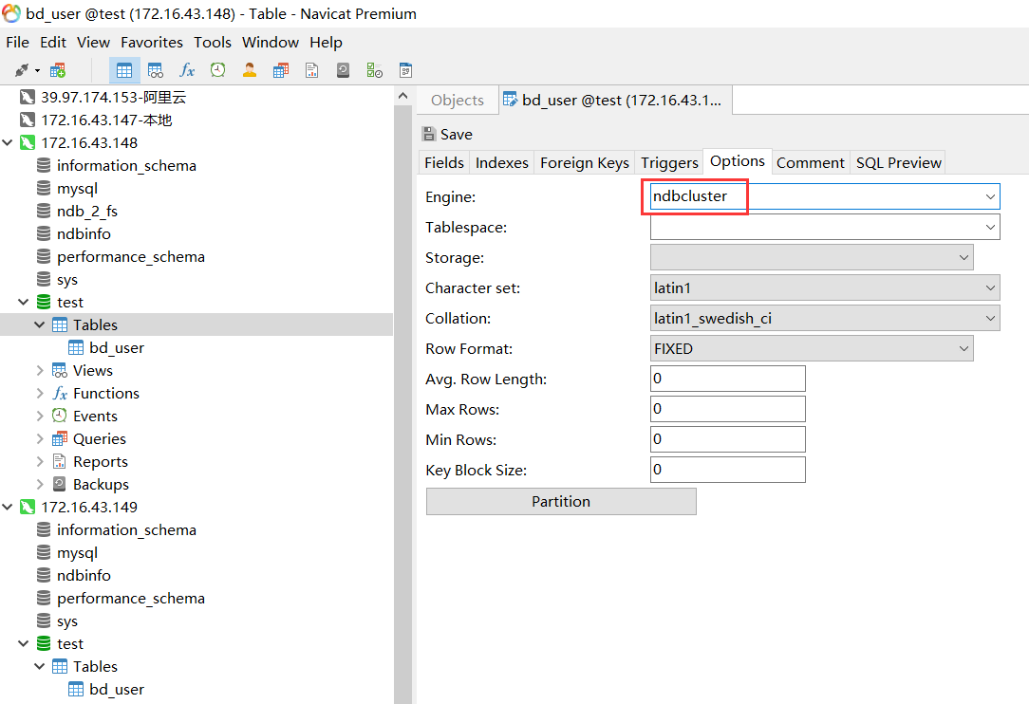
Task: Expand the Events node
Action: (x=39, y=416)
